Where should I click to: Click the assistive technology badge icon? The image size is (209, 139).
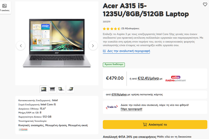click(x=23, y=130)
